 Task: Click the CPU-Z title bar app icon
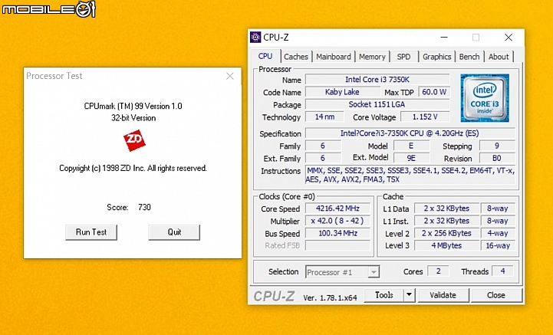(x=255, y=38)
